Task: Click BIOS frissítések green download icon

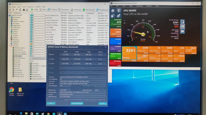Action: pos(84,10)
